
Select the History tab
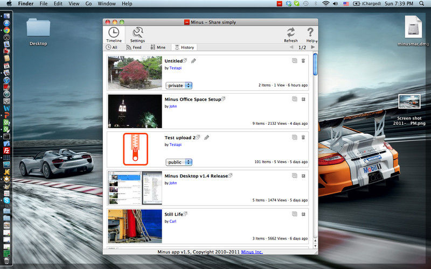click(184, 47)
